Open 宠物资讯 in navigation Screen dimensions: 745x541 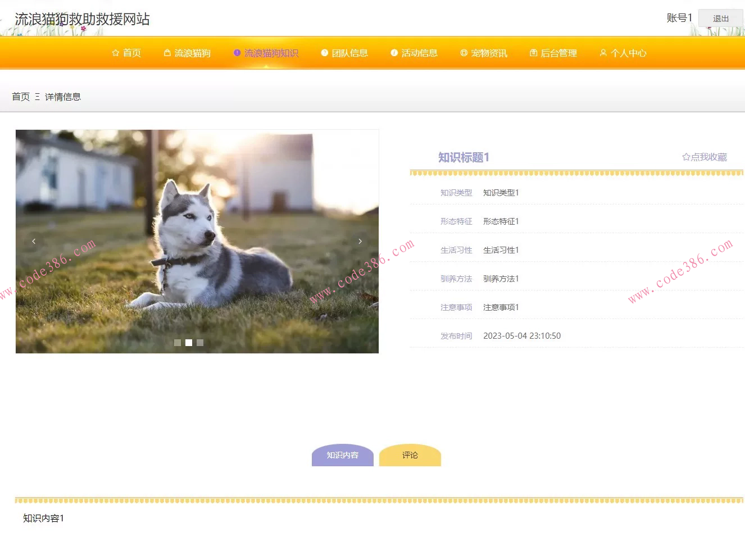(484, 53)
